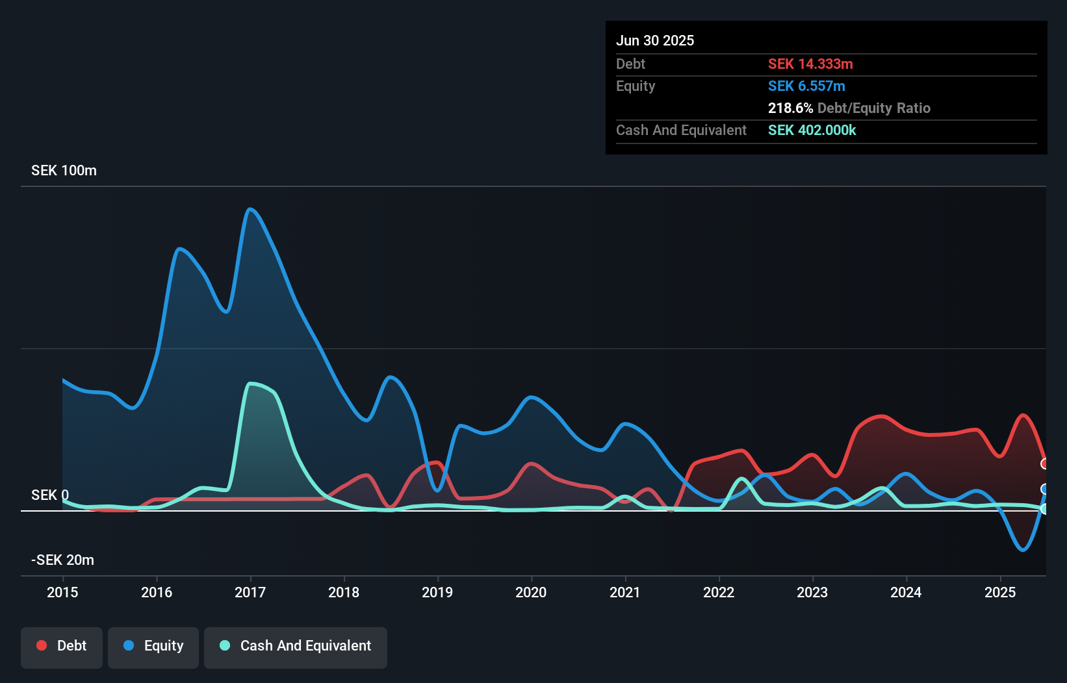Click the teal Cash And Equivalent legend dot
Viewport: 1067px width, 683px height.
coord(224,645)
